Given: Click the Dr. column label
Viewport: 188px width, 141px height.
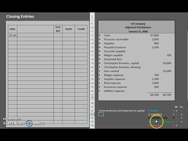Looking at the screenshot, I should 176,107.
